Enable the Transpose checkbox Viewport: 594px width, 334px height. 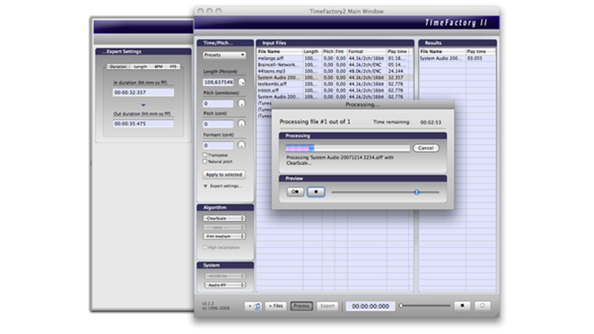click(205, 155)
